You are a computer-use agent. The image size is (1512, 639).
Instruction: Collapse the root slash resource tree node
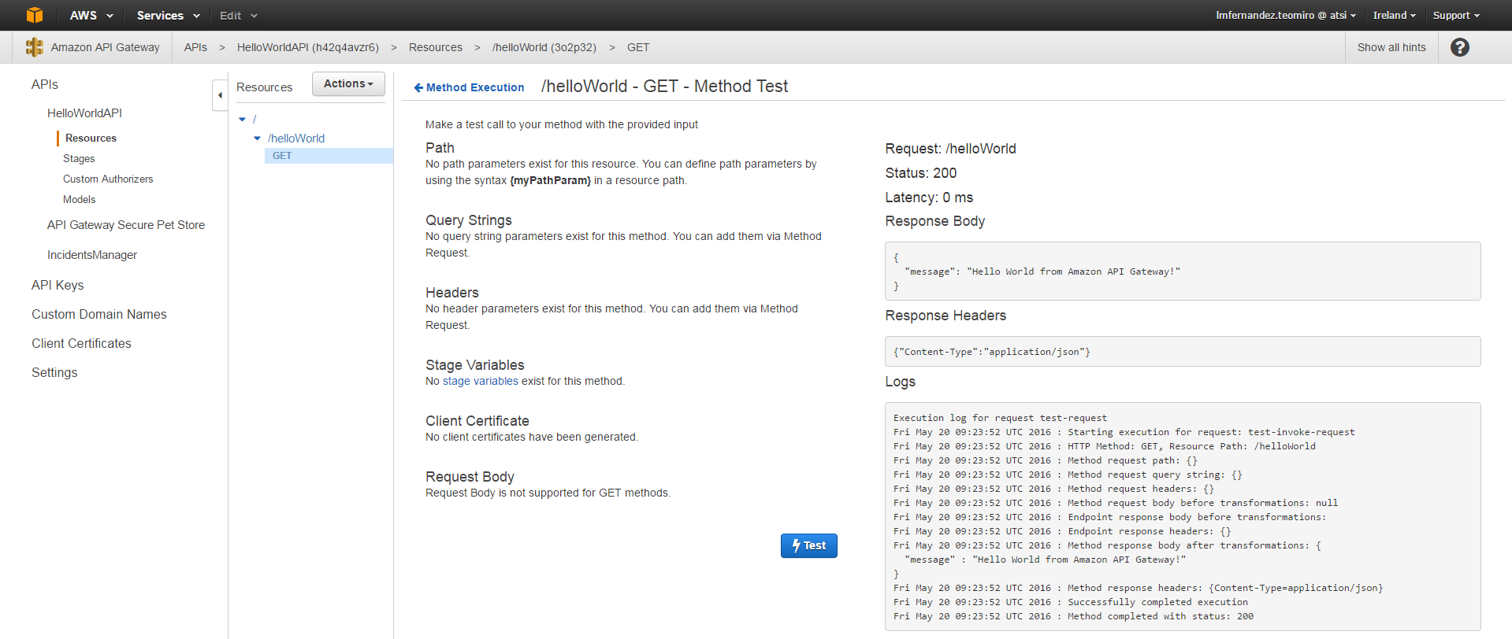[243, 119]
